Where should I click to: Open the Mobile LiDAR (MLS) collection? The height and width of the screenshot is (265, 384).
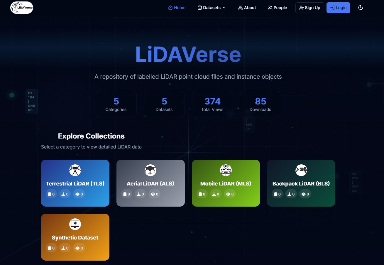(x=226, y=183)
